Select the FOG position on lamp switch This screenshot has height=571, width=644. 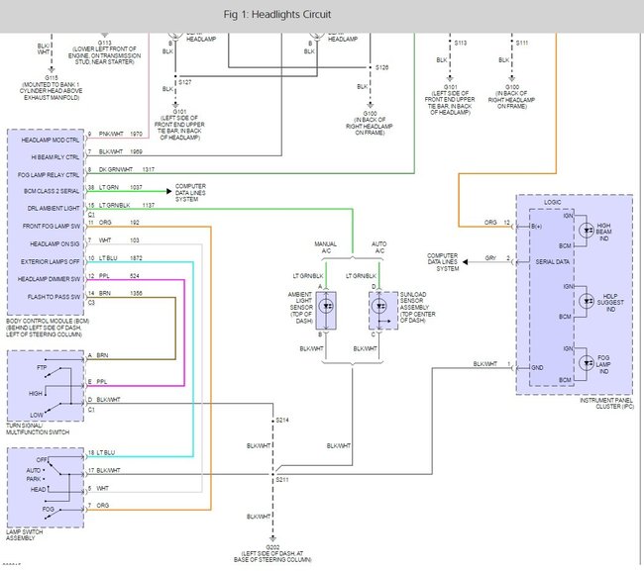pyautogui.click(x=49, y=509)
